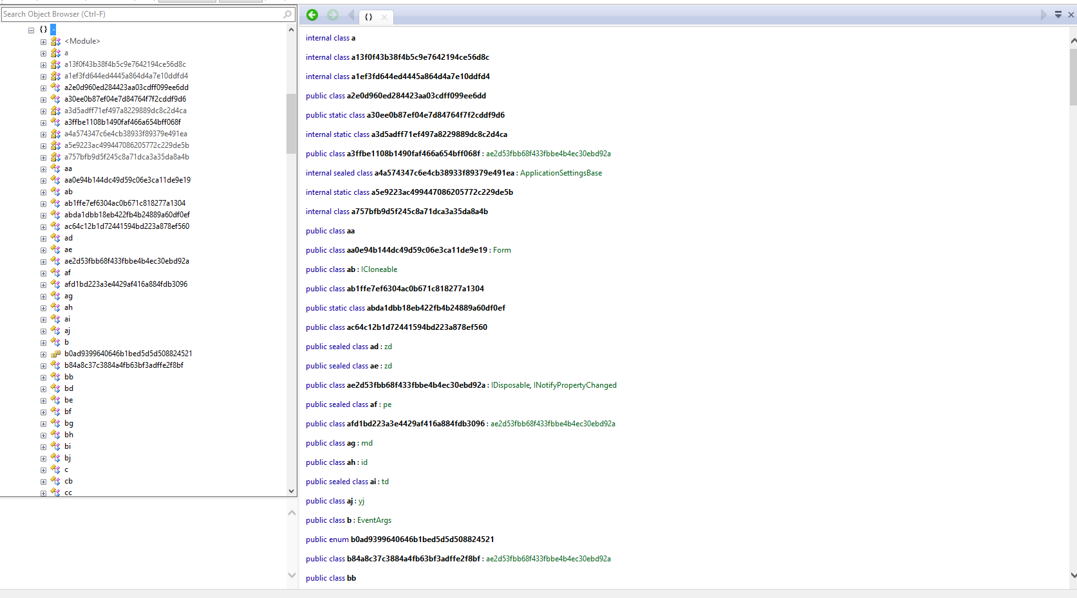Select the {} document tab
This screenshot has width=1077, height=598.
(369, 17)
